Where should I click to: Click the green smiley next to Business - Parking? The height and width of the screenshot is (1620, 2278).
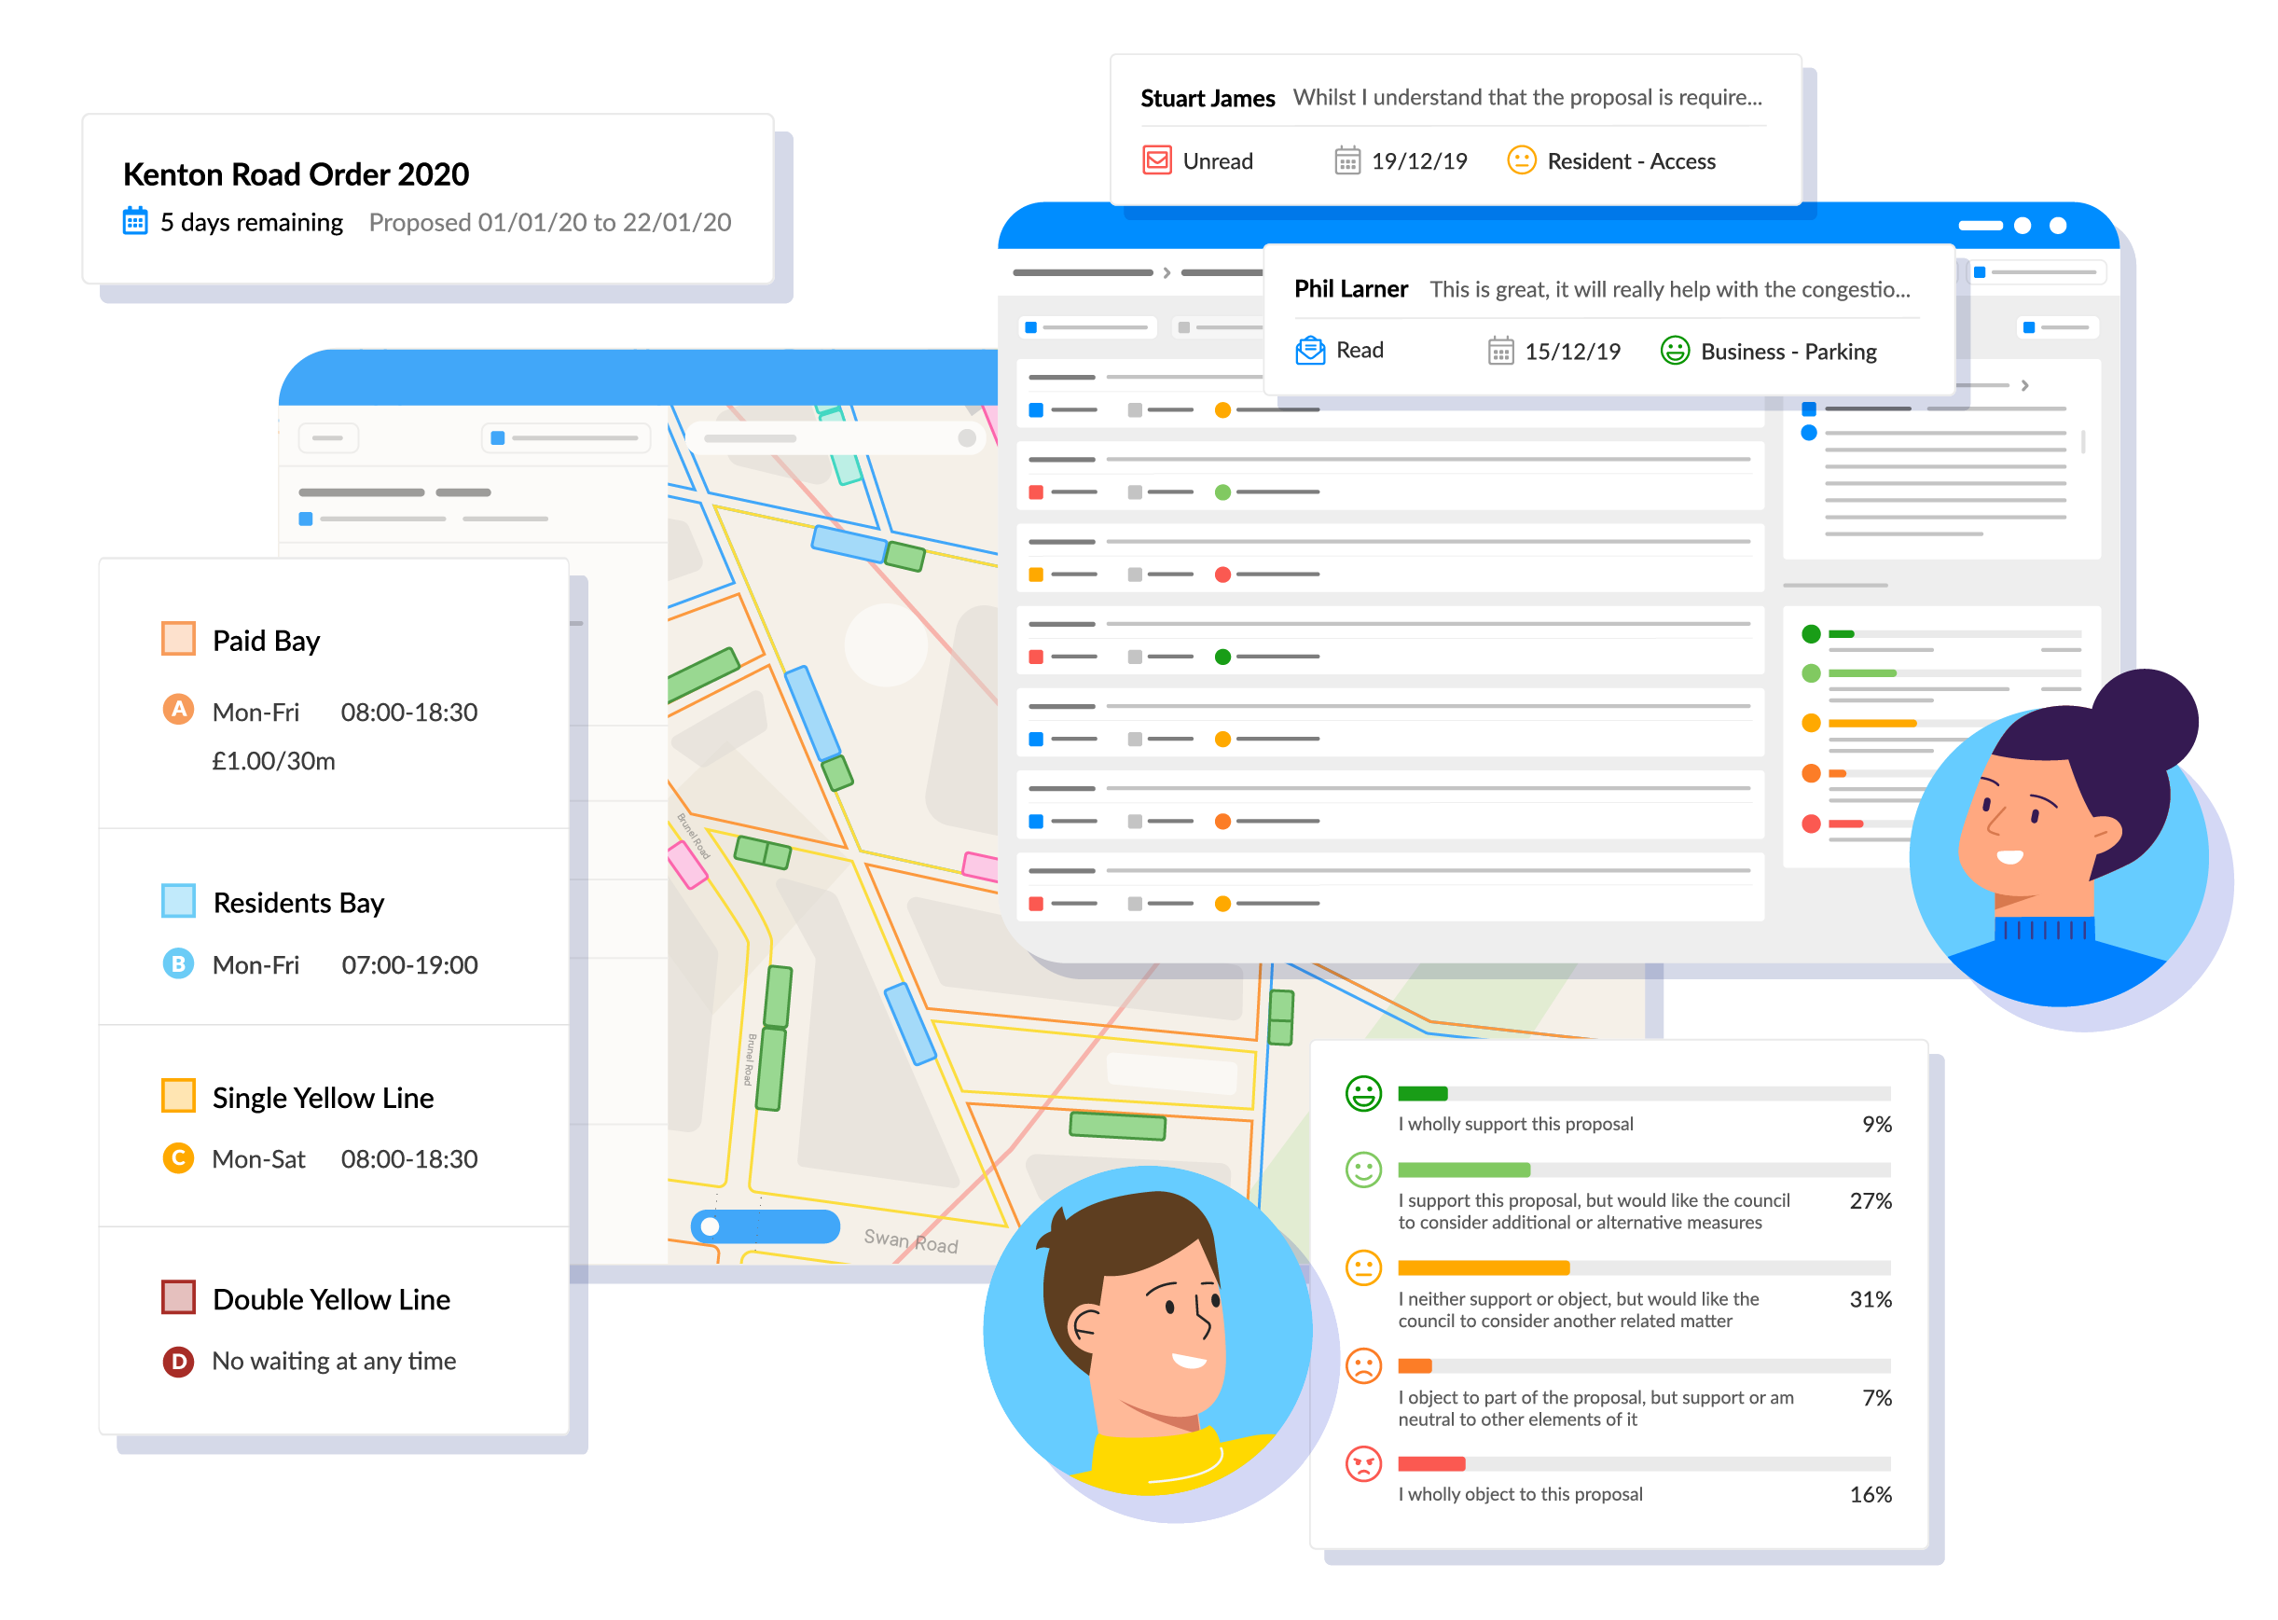1674,350
